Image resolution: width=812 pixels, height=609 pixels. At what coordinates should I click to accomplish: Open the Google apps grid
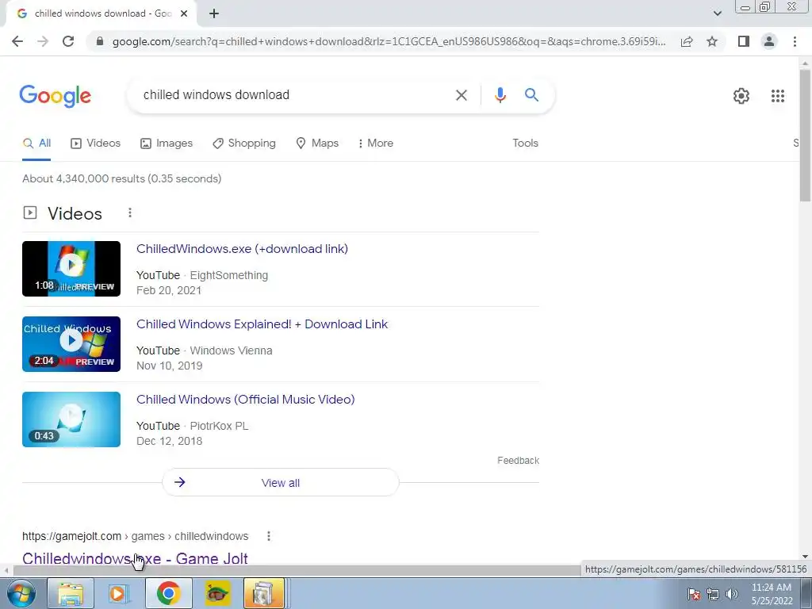tap(777, 96)
